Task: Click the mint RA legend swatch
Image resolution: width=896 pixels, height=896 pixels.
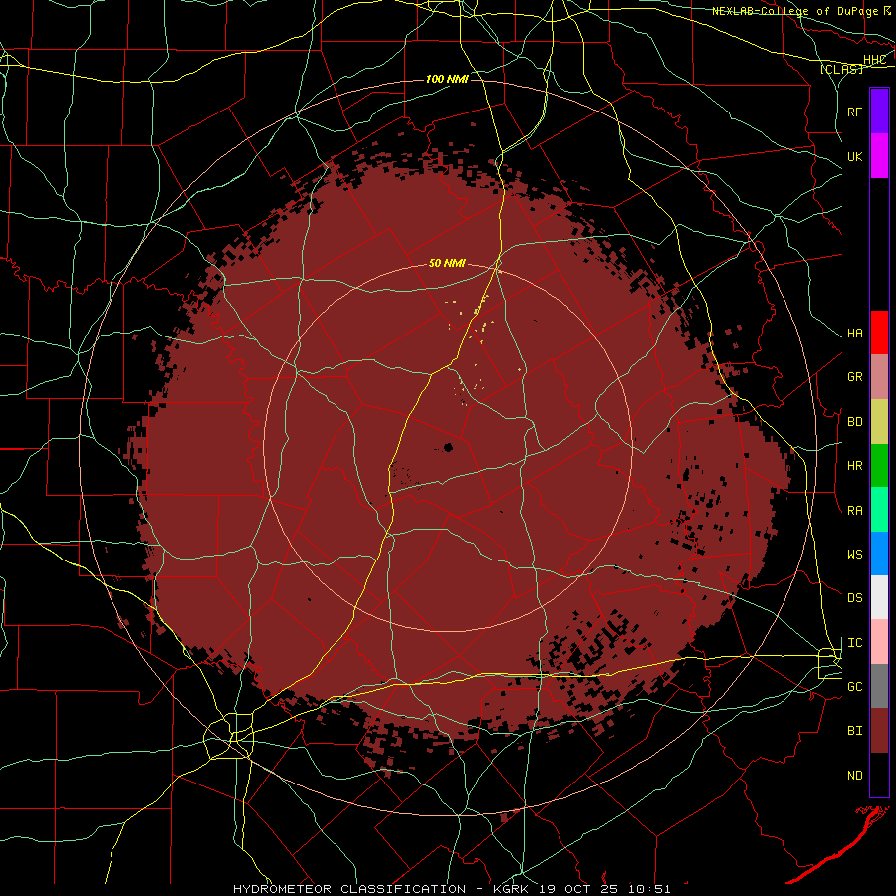Action: coord(879,510)
